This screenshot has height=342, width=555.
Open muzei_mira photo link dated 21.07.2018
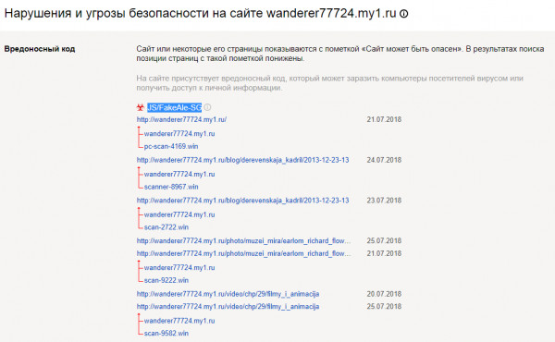243,253
